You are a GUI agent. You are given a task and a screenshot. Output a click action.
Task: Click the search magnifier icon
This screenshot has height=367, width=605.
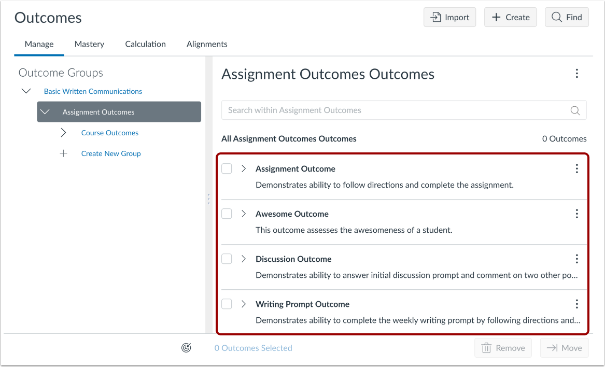pyautogui.click(x=575, y=110)
